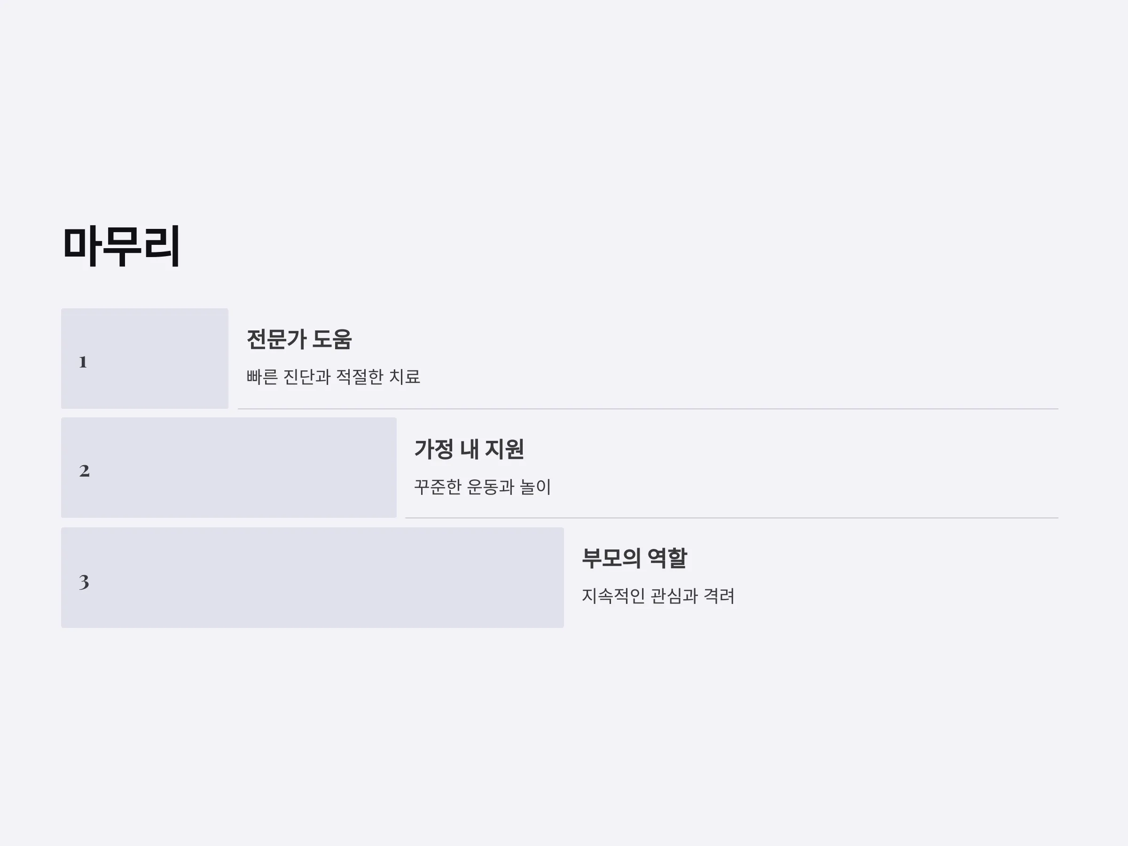Select the step 1 block

[x=145, y=359]
